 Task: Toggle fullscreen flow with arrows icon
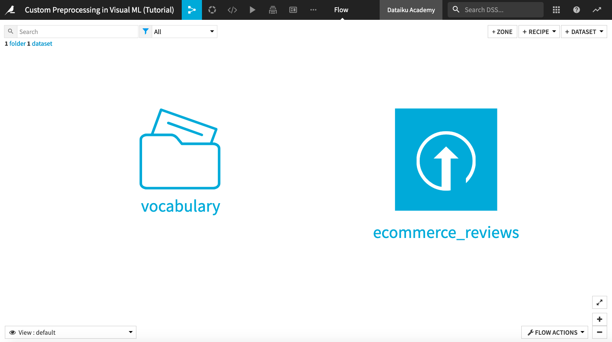coord(599,302)
